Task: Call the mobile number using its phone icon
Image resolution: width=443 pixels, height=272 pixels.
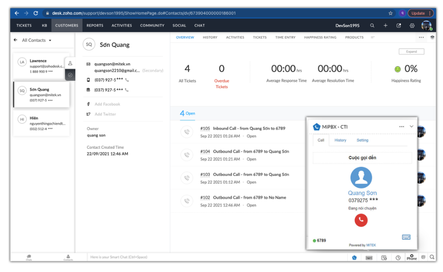Action: click(127, 80)
